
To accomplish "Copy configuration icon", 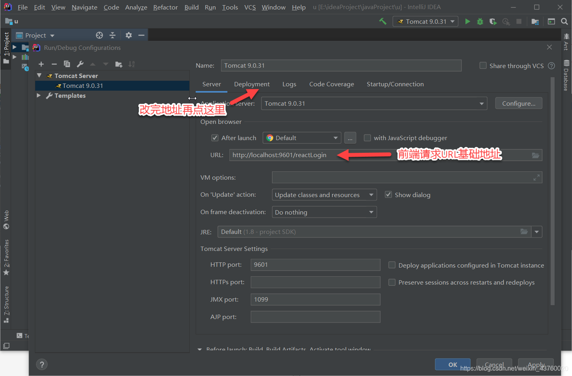I will coord(67,64).
